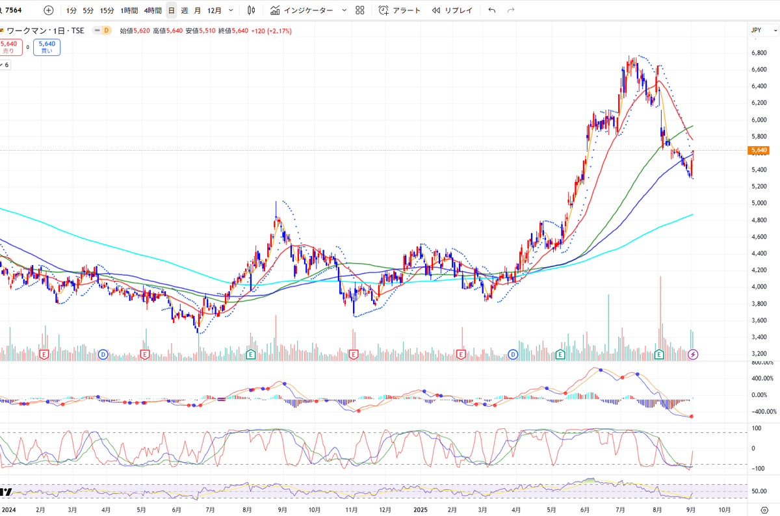Click the blue 買い buy button
Viewport: 780px width, 516px height.
pyautogui.click(x=47, y=47)
